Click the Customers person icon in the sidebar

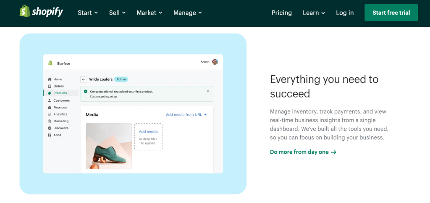point(50,100)
